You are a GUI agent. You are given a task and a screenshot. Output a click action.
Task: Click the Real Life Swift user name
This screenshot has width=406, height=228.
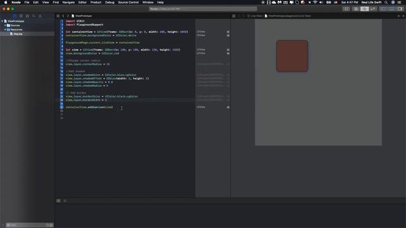pos(371,3)
